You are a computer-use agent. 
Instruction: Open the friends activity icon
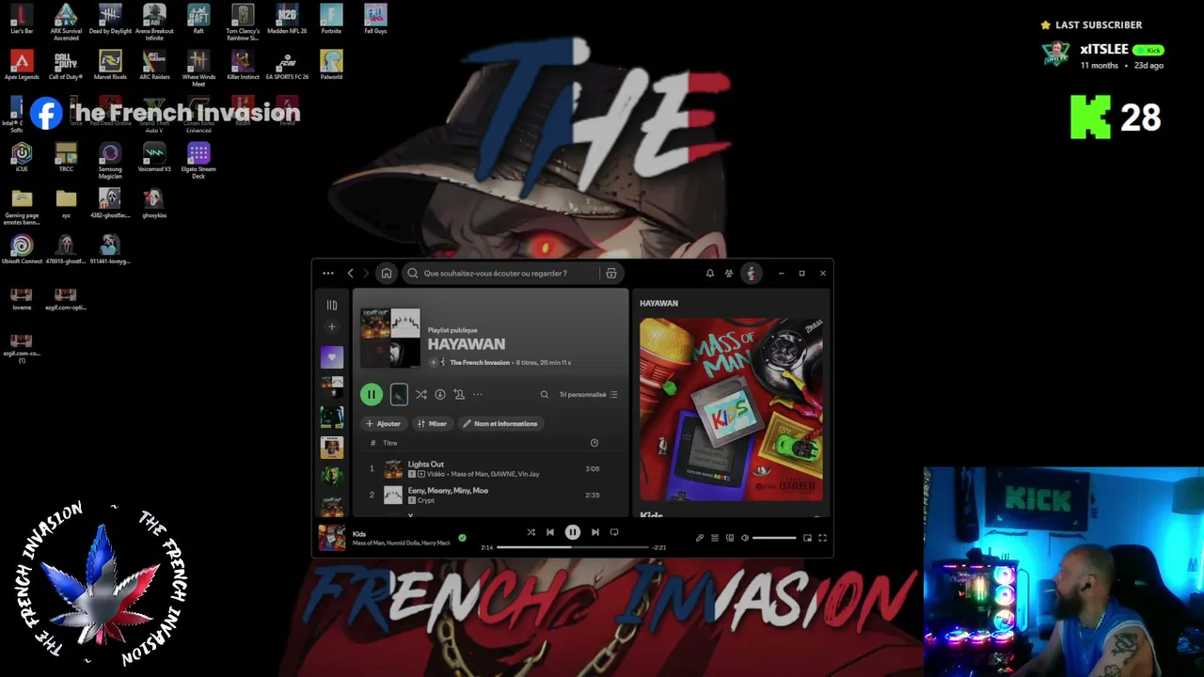(729, 274)
